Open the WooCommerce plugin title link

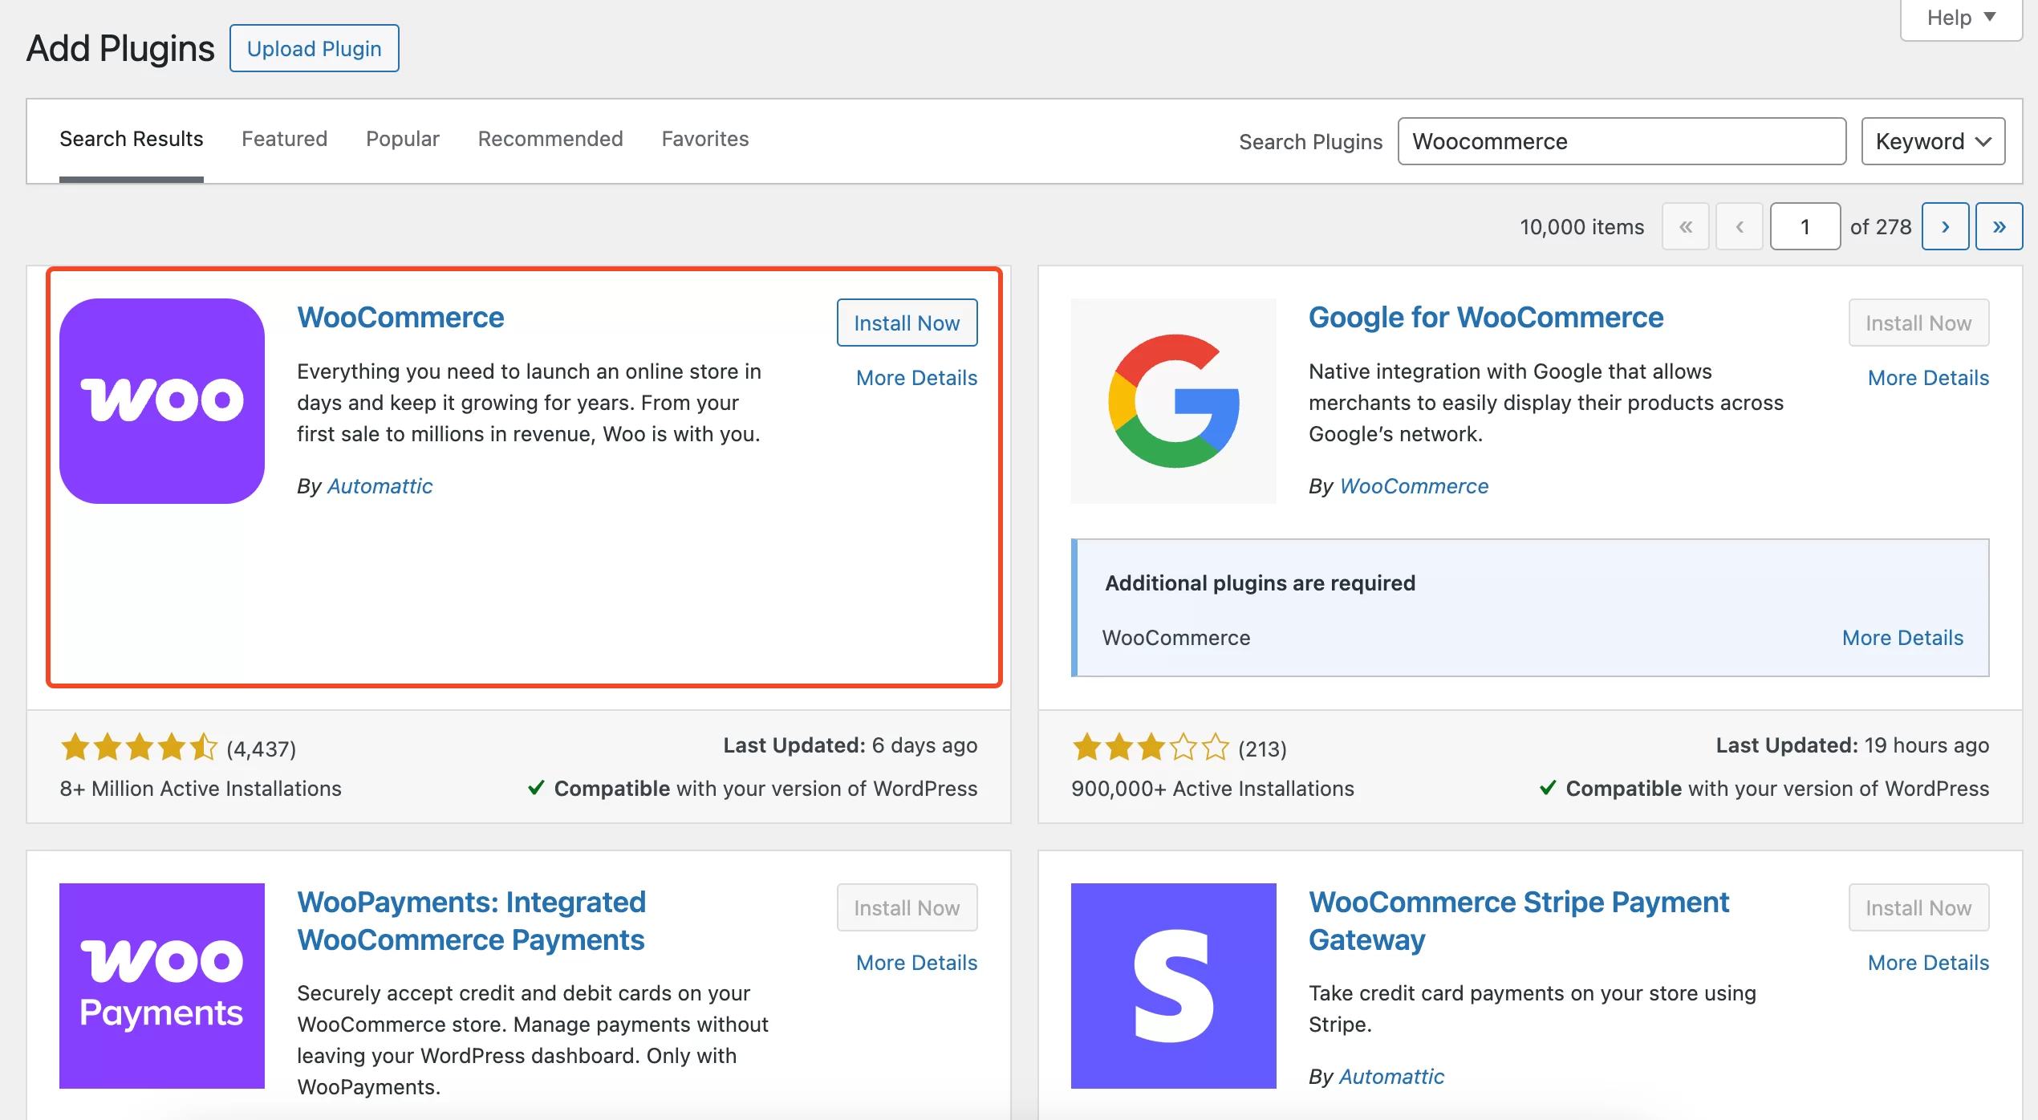[x=400, y=318]
